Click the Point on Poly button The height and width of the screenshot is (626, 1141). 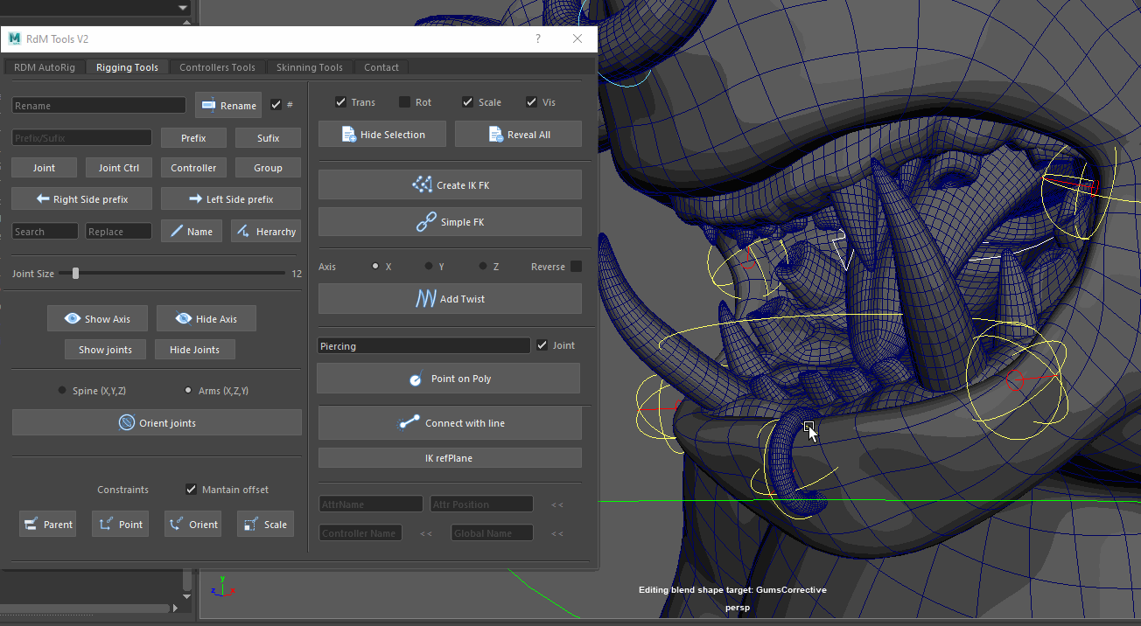tap(448, 379)
